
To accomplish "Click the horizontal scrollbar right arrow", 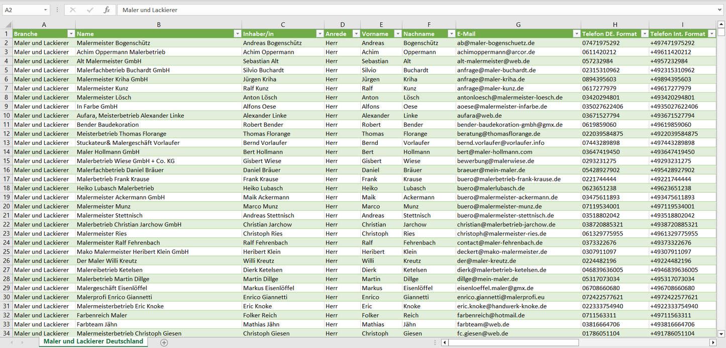I will coord(712,342).
